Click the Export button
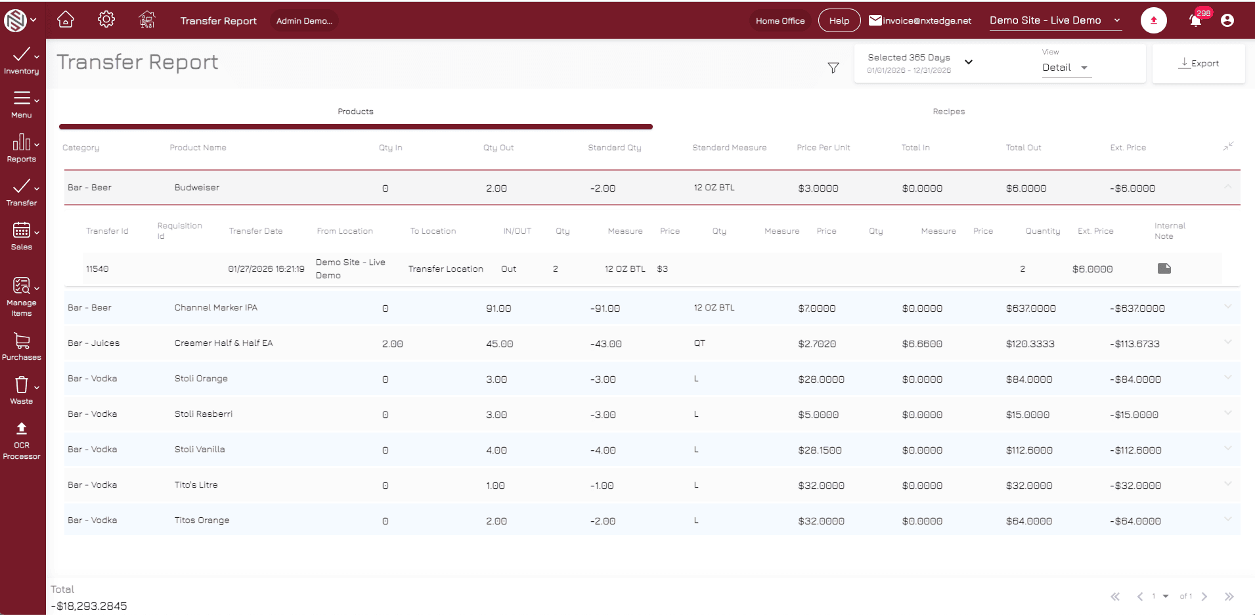 click(1199, 63)
